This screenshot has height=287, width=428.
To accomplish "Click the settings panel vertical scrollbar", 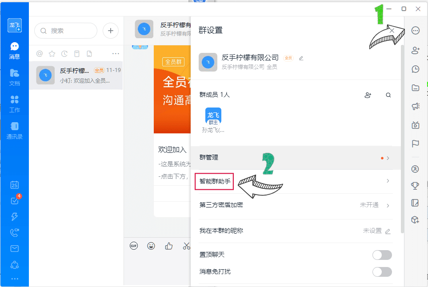I will (402, 139).
